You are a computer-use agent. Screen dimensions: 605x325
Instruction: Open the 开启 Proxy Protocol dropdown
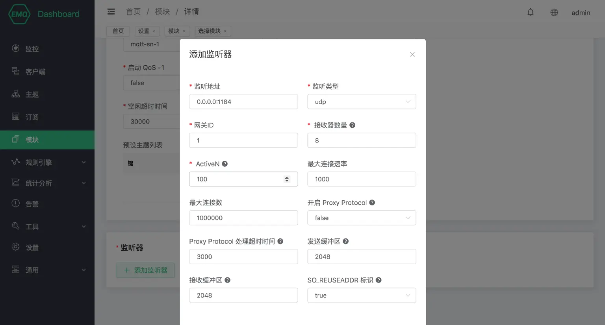(x=361, y=218)
